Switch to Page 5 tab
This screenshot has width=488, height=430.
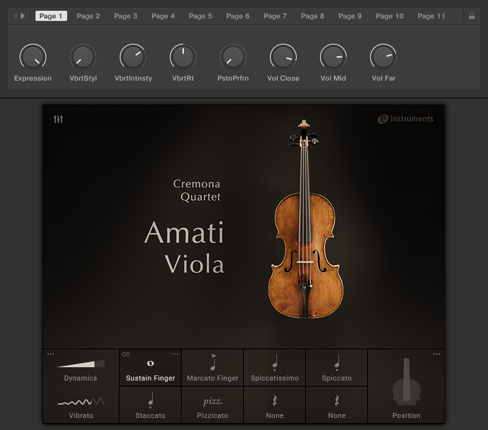point(200,16)
